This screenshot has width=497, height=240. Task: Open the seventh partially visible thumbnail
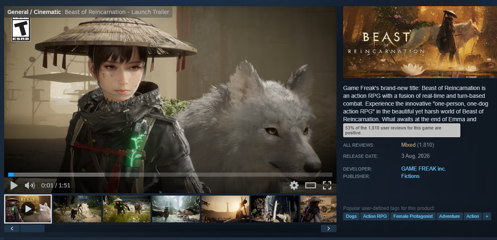[318, 209]
